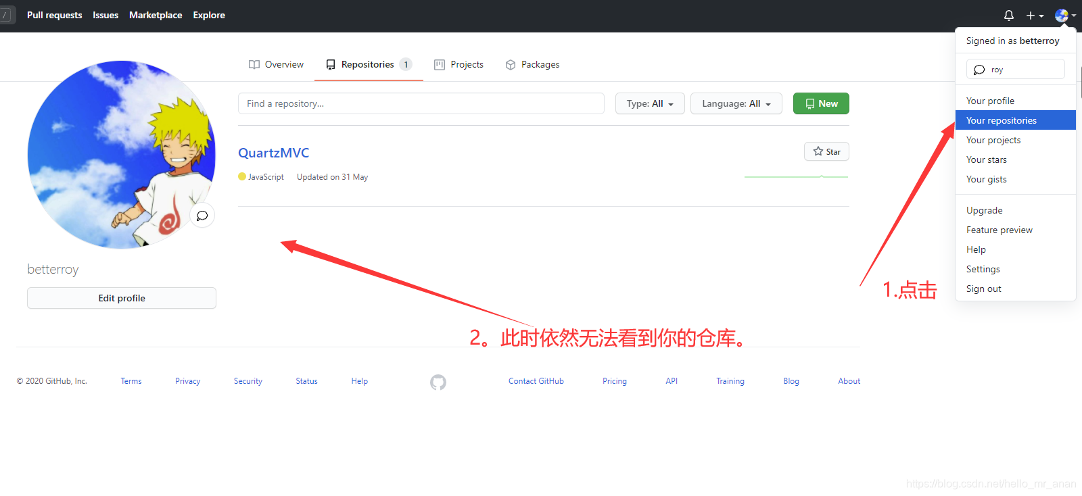Click the Updated on 31 May text
The height and width of the screenshot is (496, 1082).
click(332, 177)
